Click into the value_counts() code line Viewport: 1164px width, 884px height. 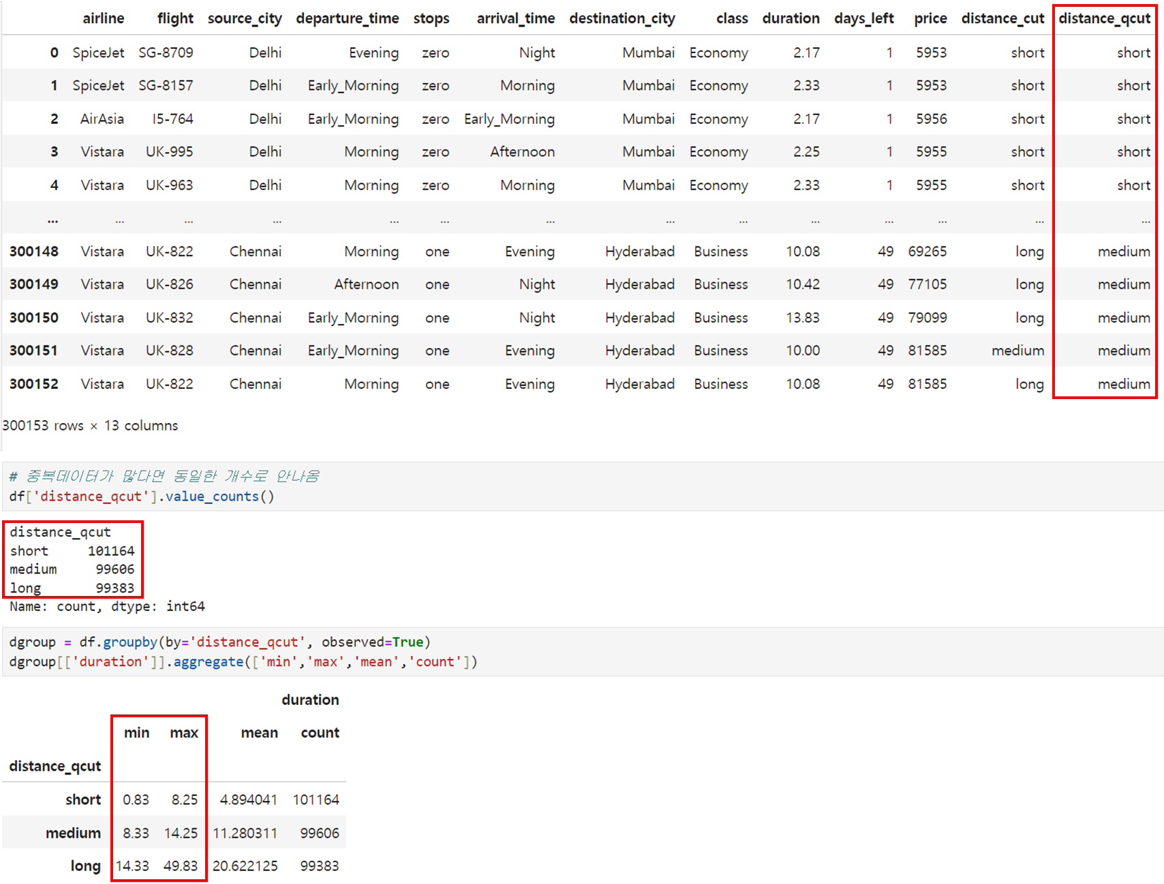coord(142,496)
